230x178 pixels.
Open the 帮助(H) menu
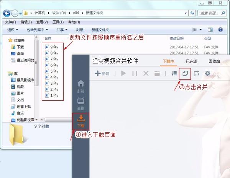[x=74, y=22]
